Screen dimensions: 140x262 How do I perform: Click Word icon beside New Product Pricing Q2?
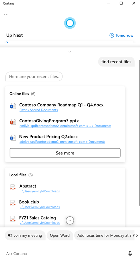coord(13,138)
